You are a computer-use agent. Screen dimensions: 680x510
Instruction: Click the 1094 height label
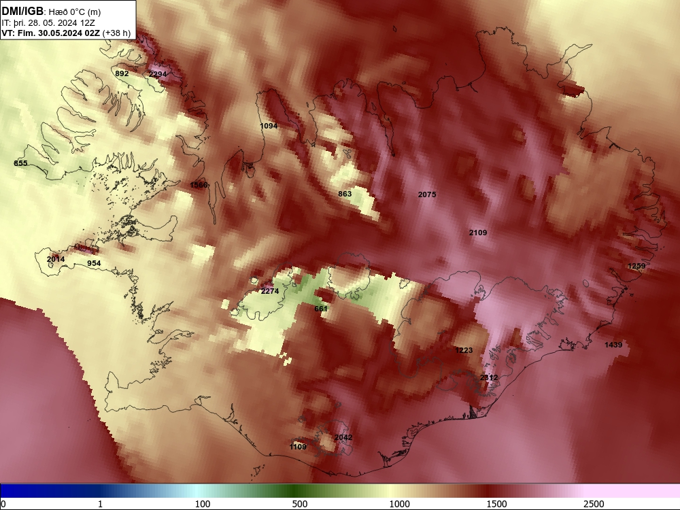coord(269,126)
